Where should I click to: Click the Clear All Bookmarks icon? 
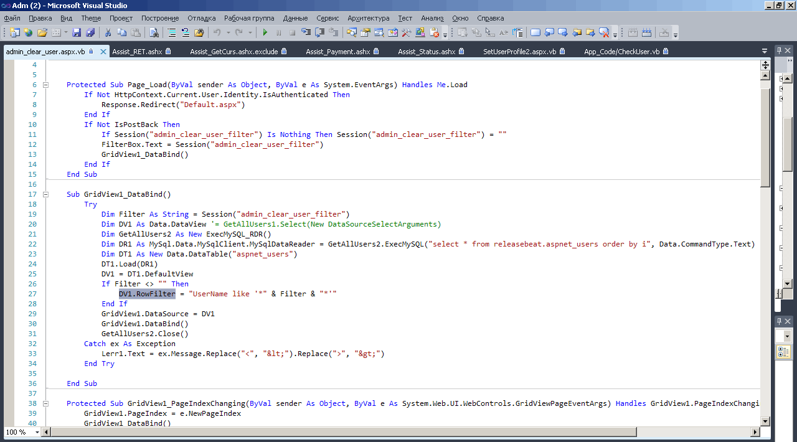[603, 32]
